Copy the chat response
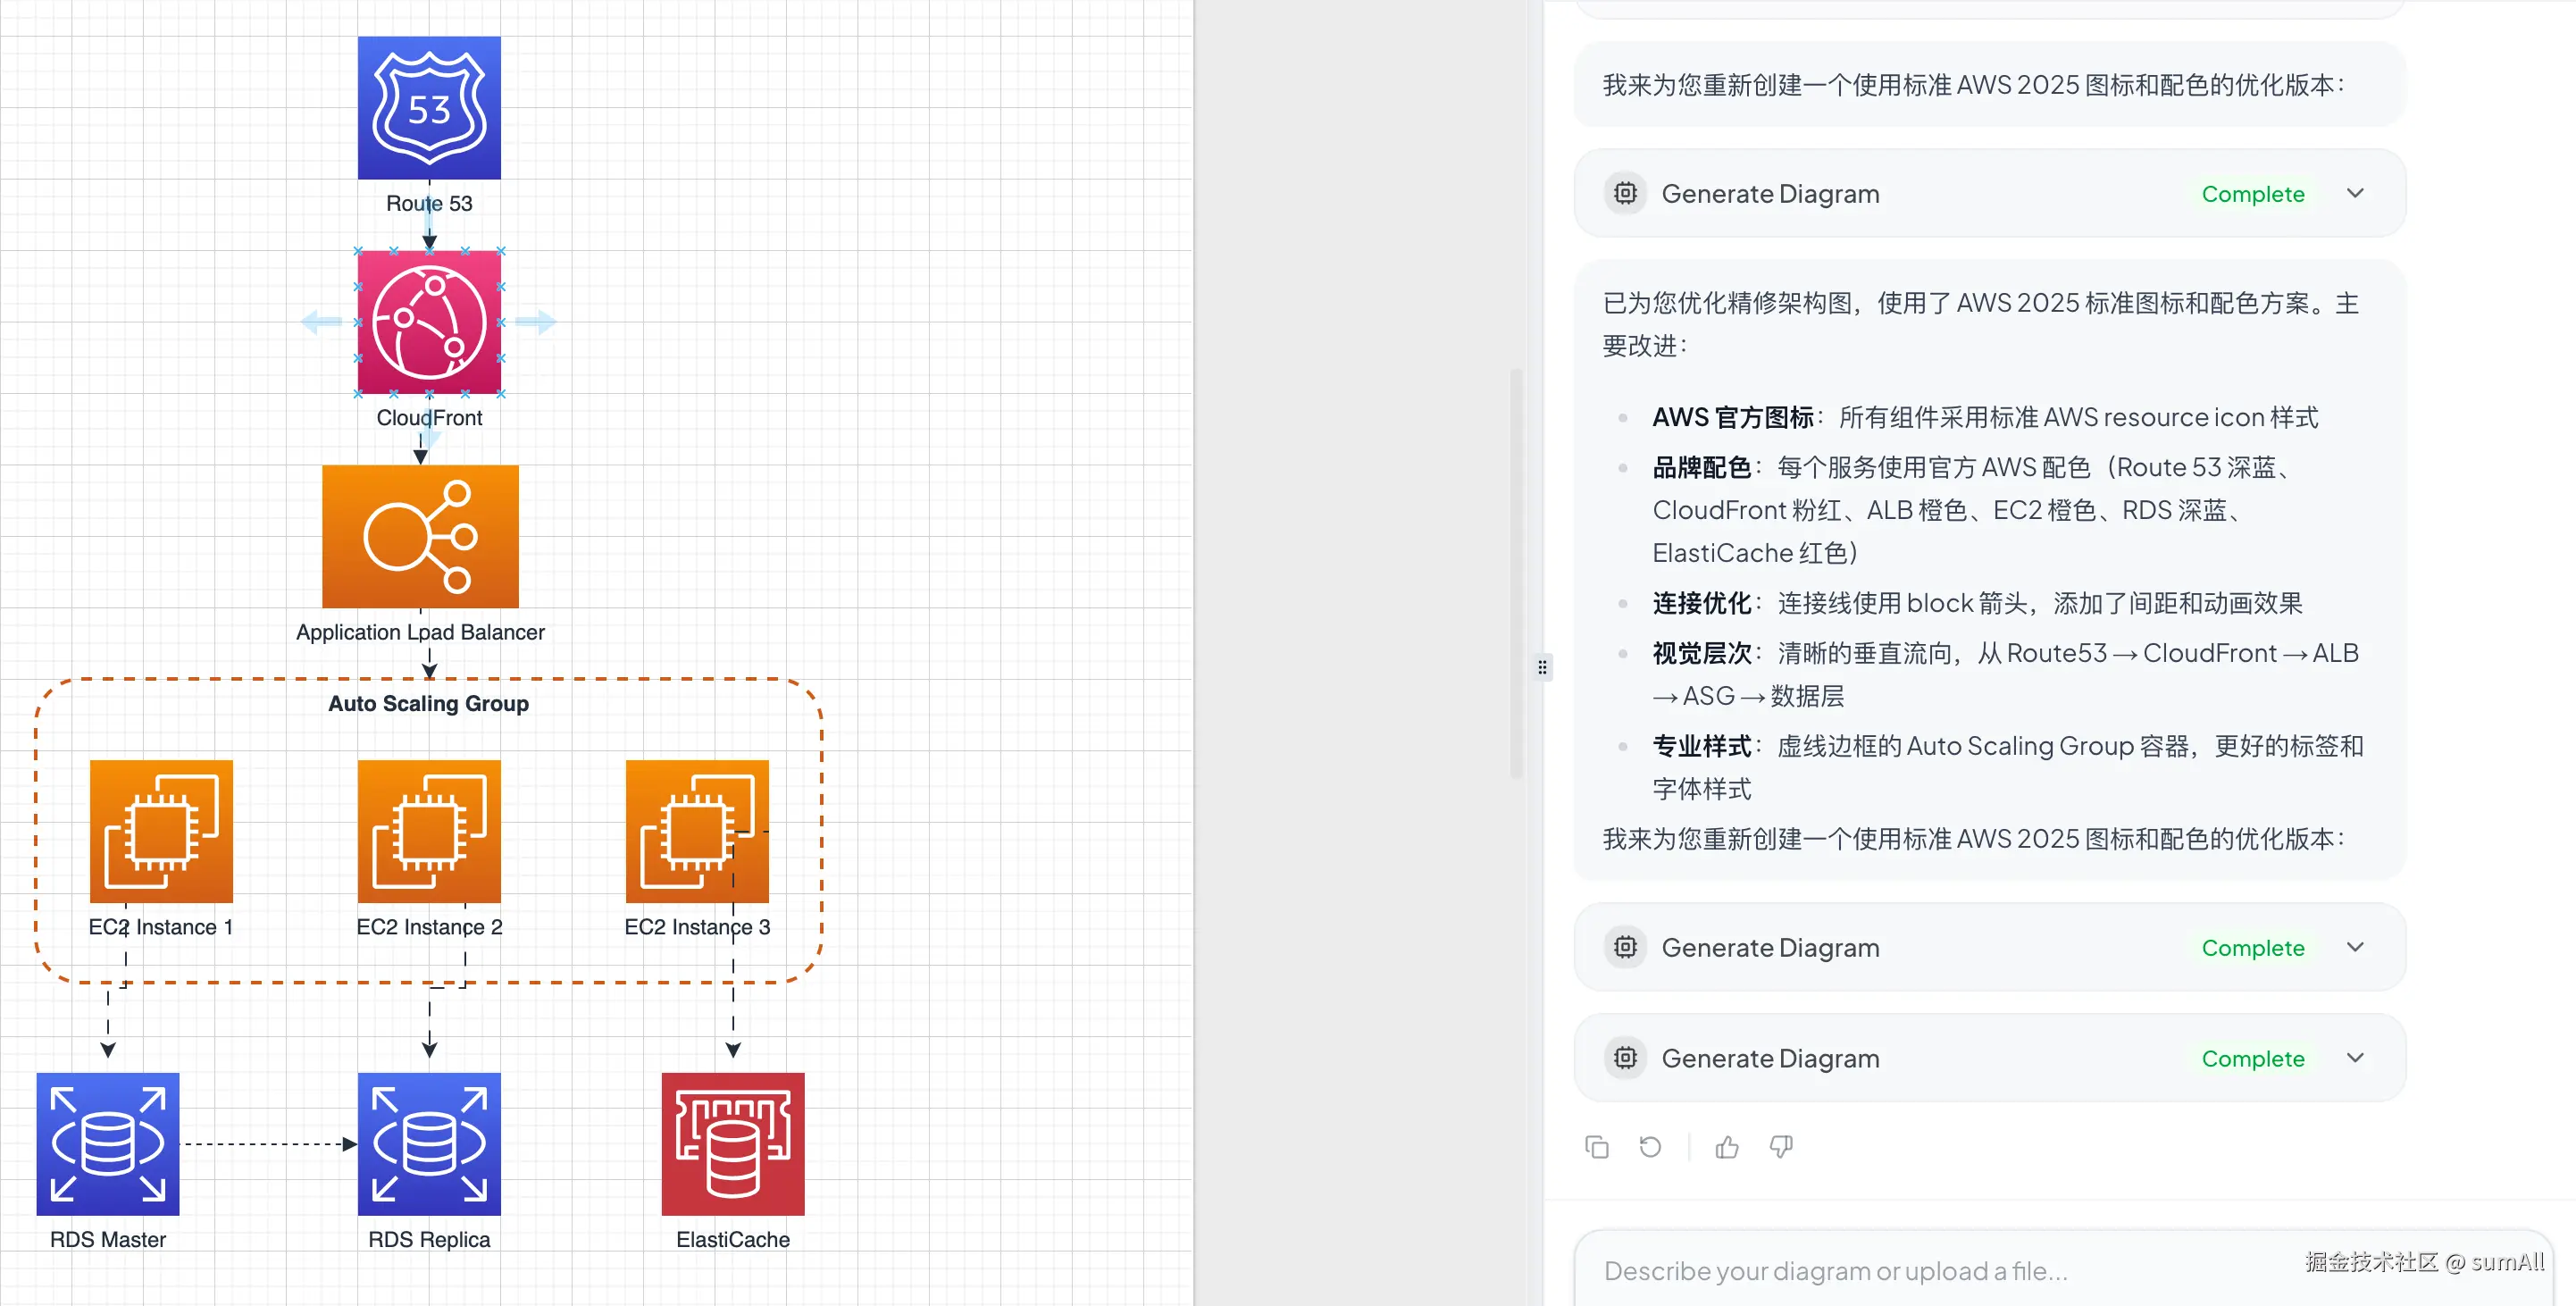2576x1306 pixels. [1597, 1147]
